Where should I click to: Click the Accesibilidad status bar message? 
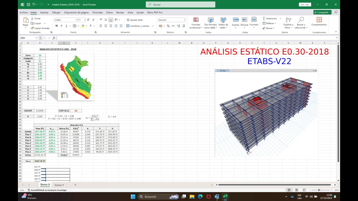tap(48, 190)
